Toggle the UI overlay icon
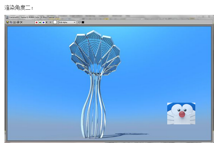This screenshot has width=214, height=143. tap(79, 22)
